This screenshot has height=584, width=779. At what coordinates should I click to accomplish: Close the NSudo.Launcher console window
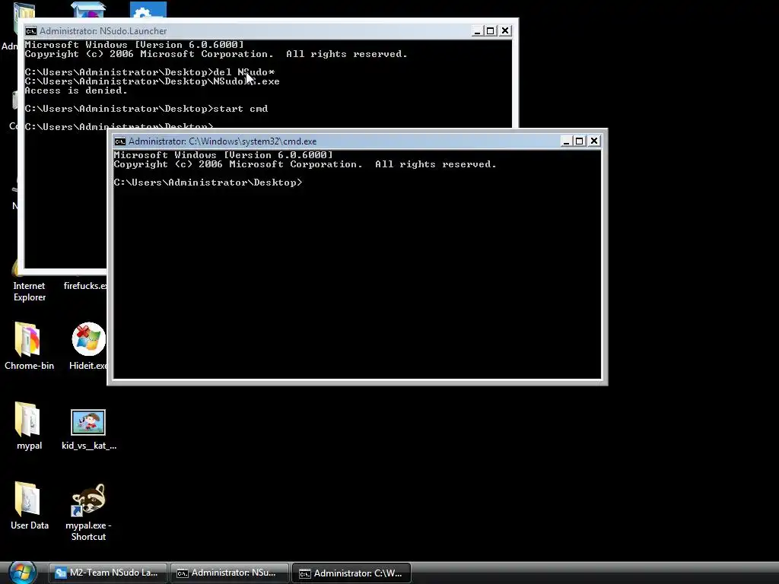(x=505, y=30)
